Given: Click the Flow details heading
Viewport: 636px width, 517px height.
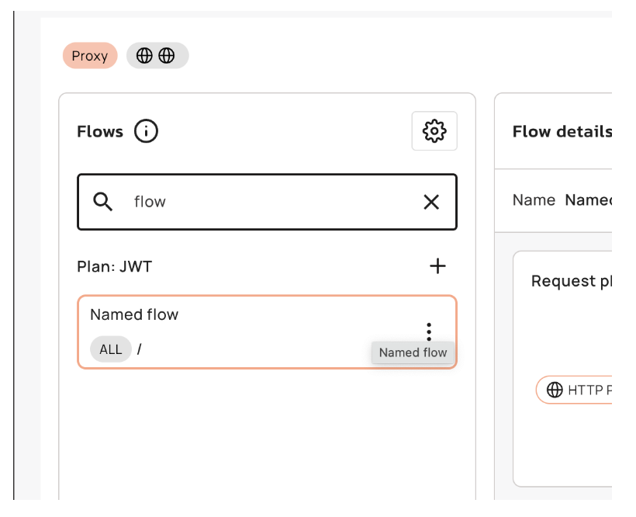Looking at the screenshot, I should (562, 131).
